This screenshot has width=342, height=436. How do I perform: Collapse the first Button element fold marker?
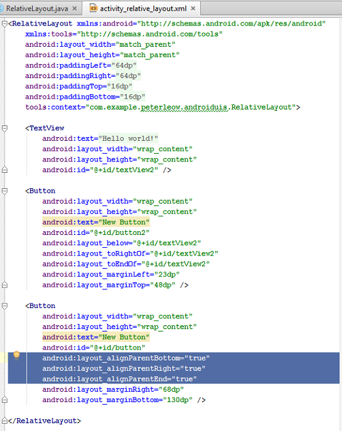coord(4,191)
